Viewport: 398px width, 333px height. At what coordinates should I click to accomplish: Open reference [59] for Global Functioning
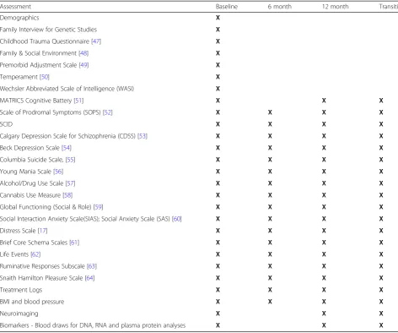pos(99,207)
